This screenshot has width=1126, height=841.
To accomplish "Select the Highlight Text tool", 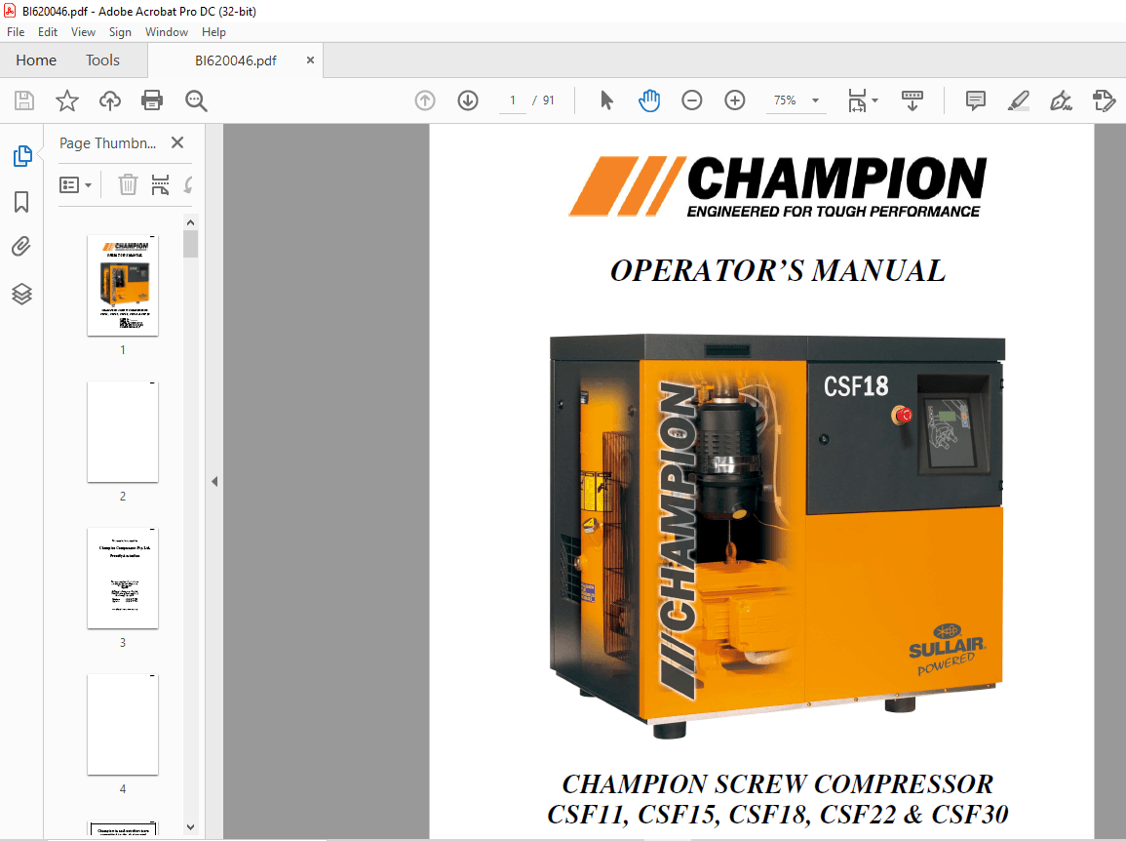I will (1018, 100).
